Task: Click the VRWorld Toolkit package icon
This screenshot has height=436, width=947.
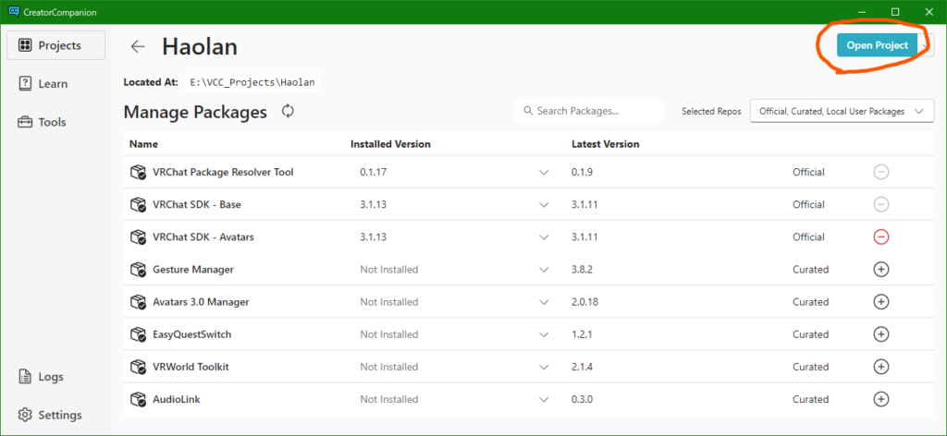Action: pos(139,367)
